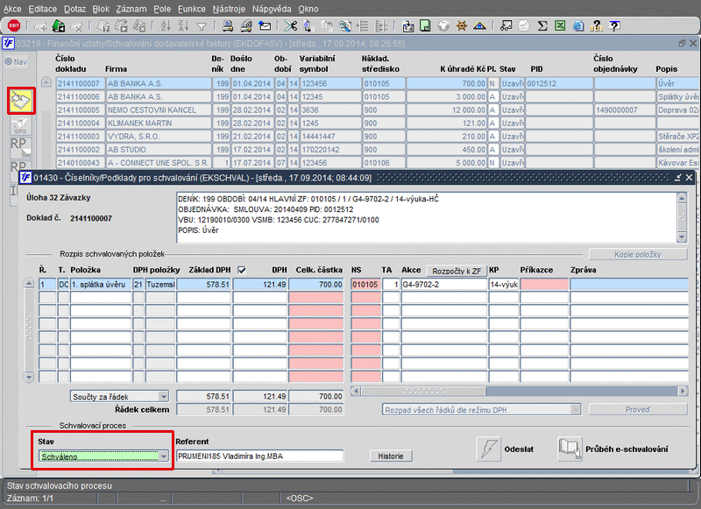This screenshot has height=509, width=701.
Task: Click firm cell NEMO CESTOVNI KANCEL
Action: pos(159,110)
